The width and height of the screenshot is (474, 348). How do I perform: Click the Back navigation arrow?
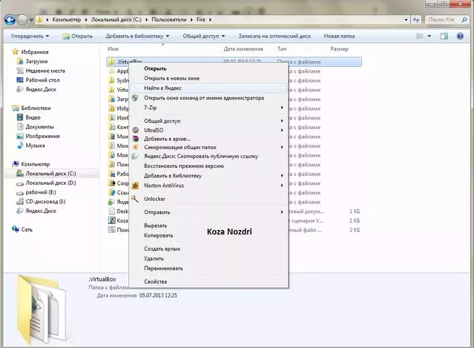(x=10, y=20)
